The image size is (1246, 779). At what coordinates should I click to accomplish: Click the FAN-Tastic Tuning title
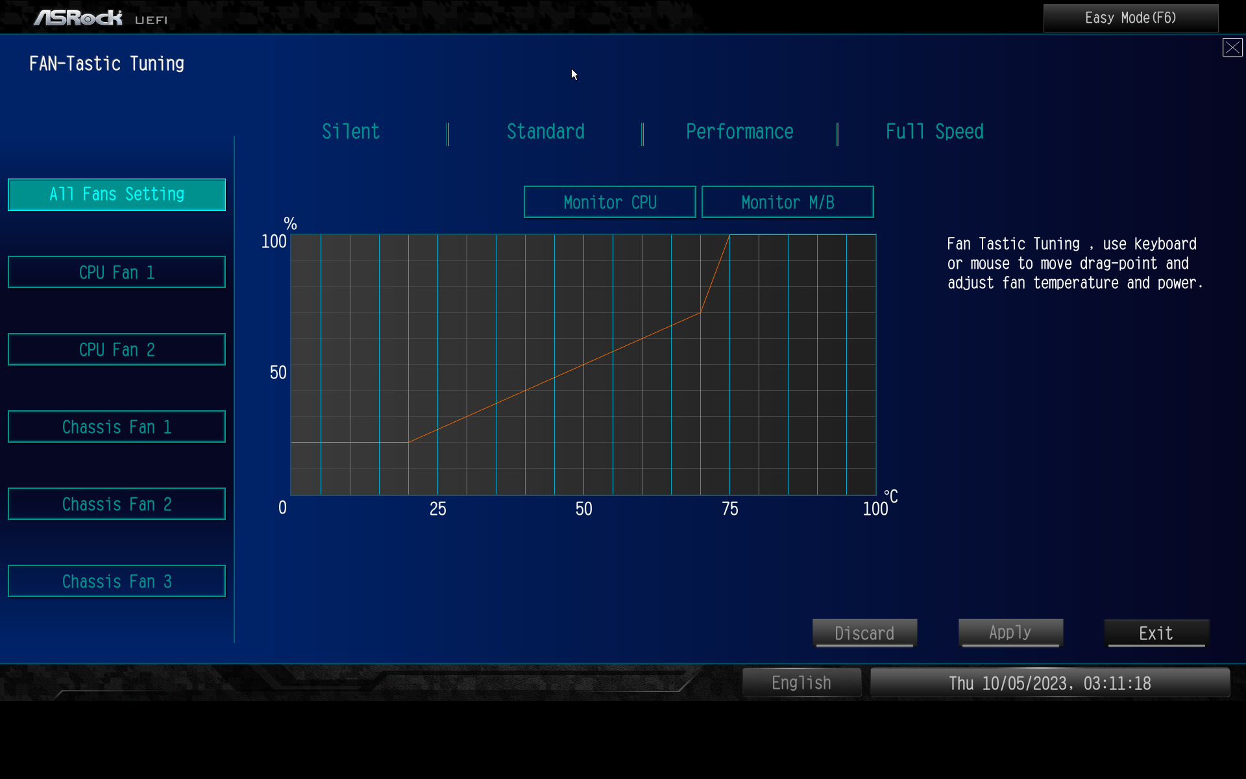[x=107, y=64]
